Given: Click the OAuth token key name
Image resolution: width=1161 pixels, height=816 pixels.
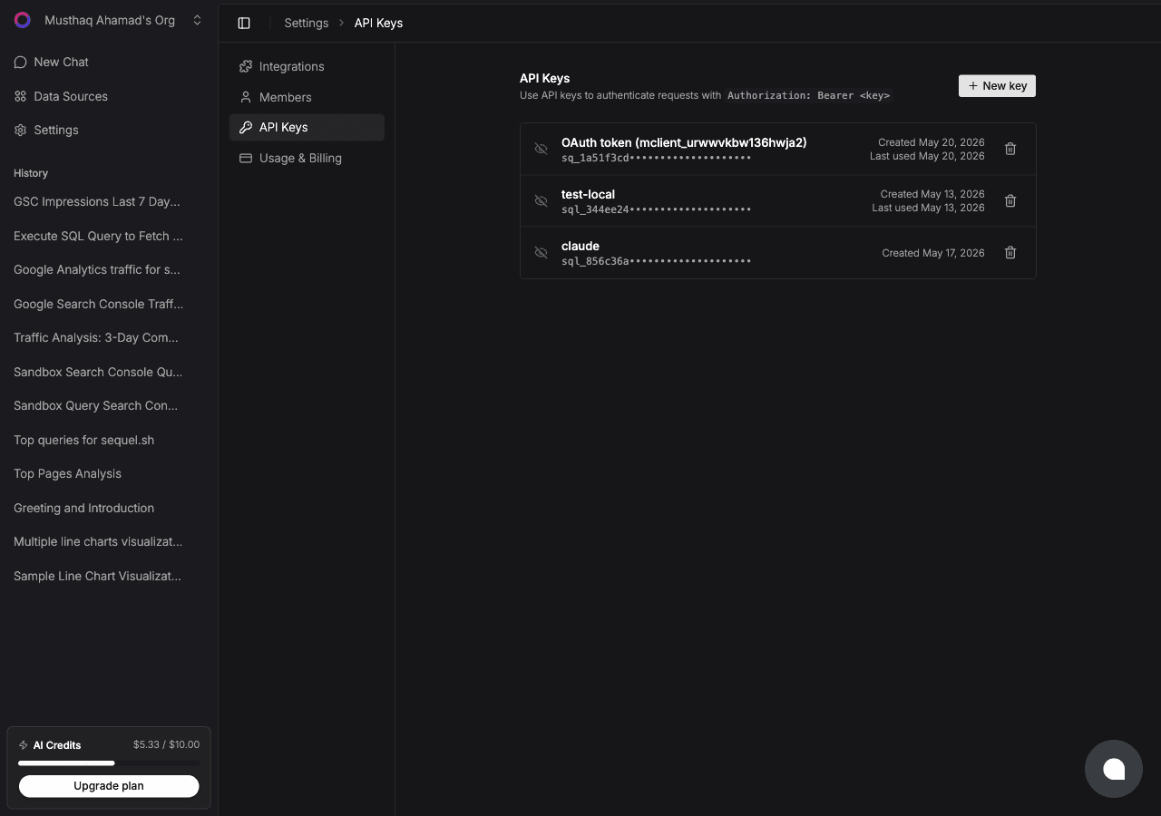Looking at the screenshot, I should 684,142.
